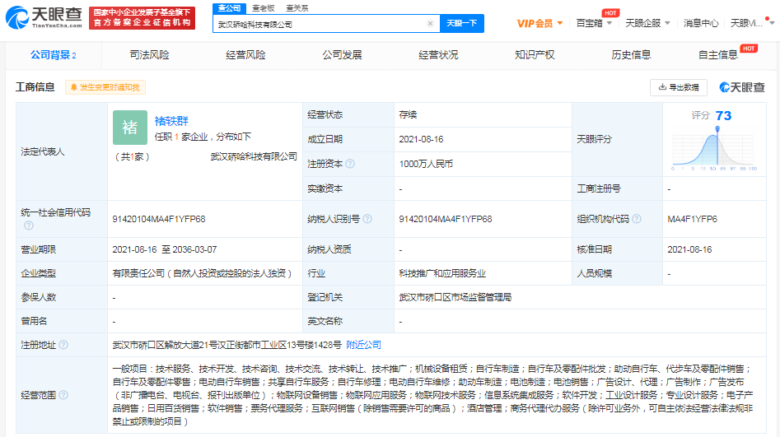The height and width of the screenshot is (437, 780).
Task: Expand the VIP会员 dropdown
Action: [539, 23]
